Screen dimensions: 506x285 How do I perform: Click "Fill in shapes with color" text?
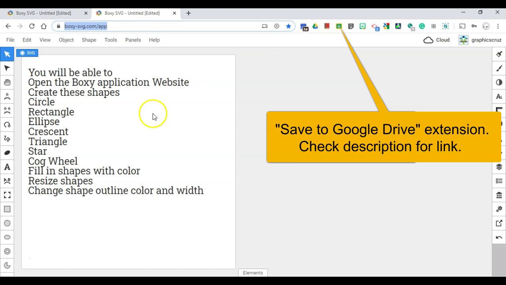pyautogui.click(x=84, y=171)
